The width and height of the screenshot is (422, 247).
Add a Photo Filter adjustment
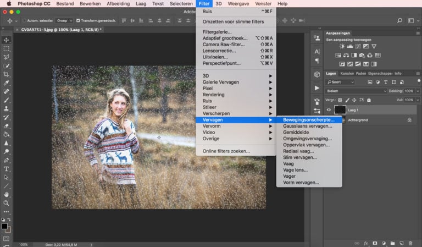pyautogui.click(x=362, y=55)
